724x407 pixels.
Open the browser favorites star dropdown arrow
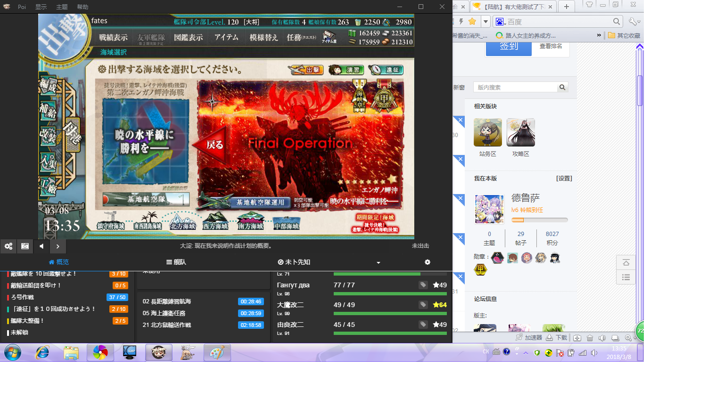(485, 22)
